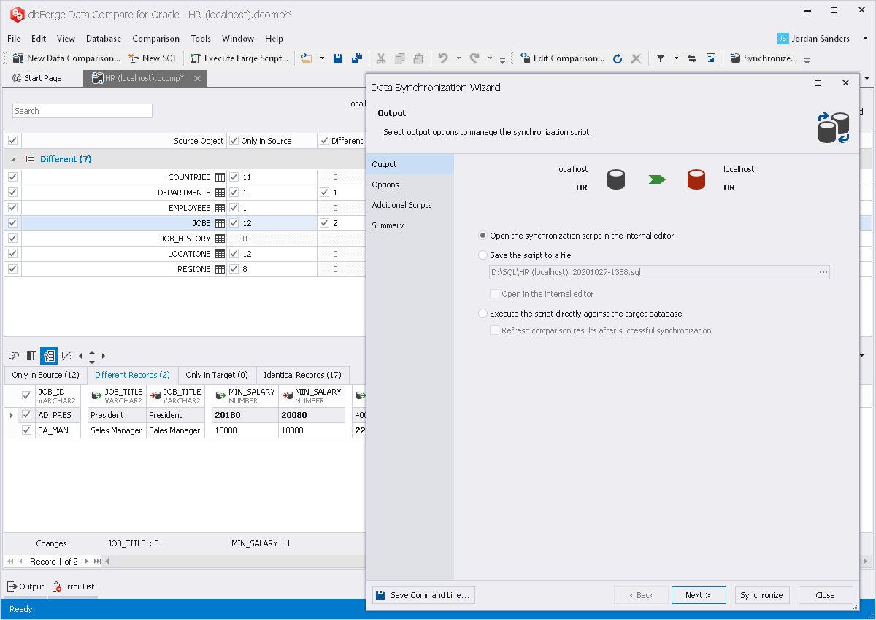Click the find-in-records icon above record tabs
The width and height of the screenshot is (876, 620).
(x=14, y=356)
